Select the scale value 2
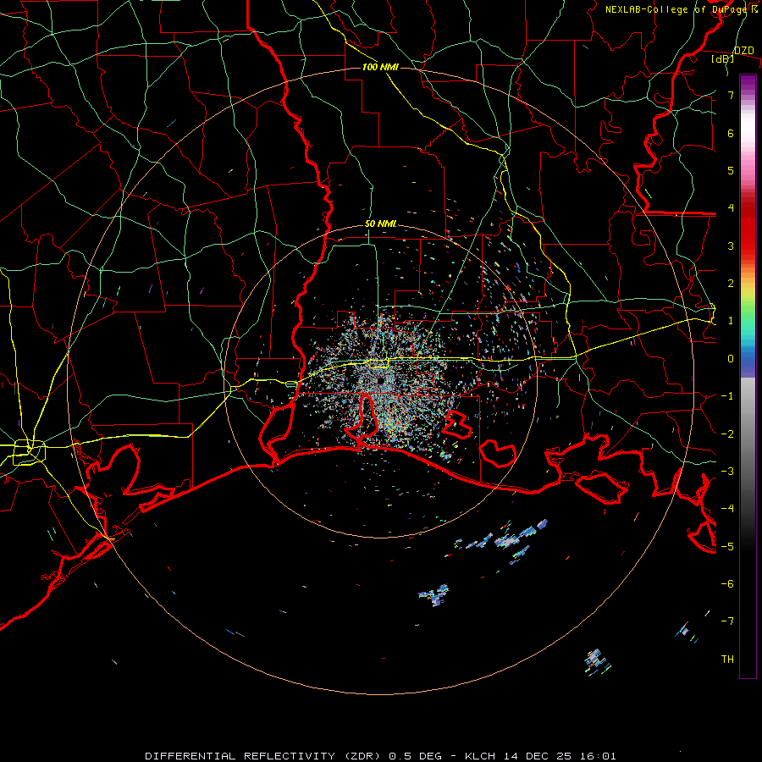The height and width of the screenshot is (762, 762). click(x=731, y=284)
